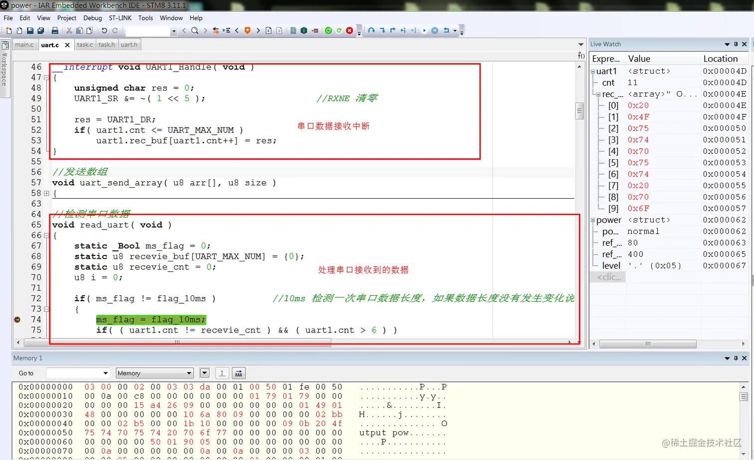This screenshot has width=754, height=460.
Task: Step Over with the debug toolbar
Action: pos(372,31)
